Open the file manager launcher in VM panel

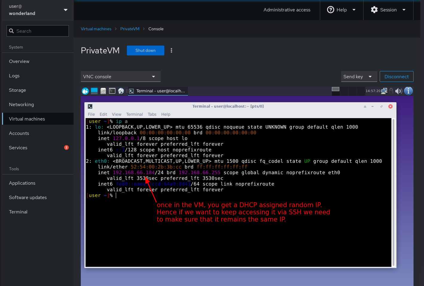pyautogui.click(x=103, y=91)
